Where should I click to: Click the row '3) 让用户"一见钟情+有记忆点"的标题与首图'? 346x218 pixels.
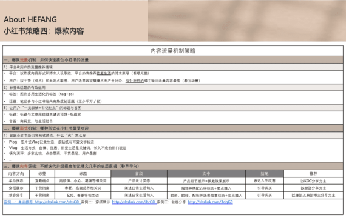point(173,108)
